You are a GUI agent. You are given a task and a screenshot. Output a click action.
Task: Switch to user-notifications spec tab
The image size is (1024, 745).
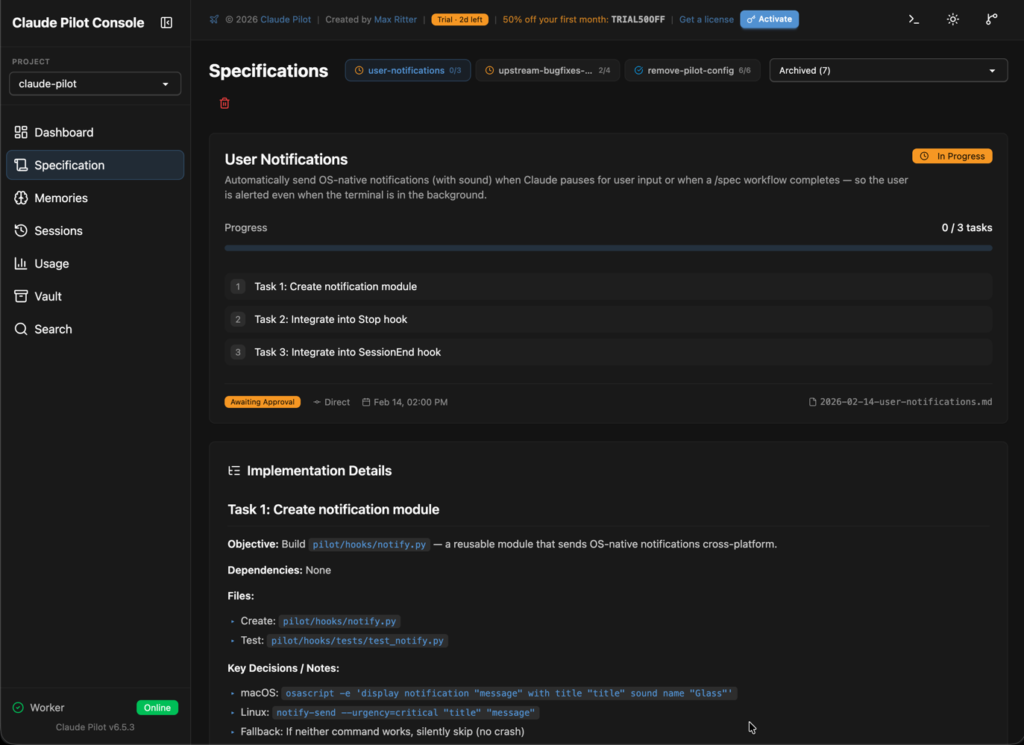pyautogui.click(x=408, y=70)
